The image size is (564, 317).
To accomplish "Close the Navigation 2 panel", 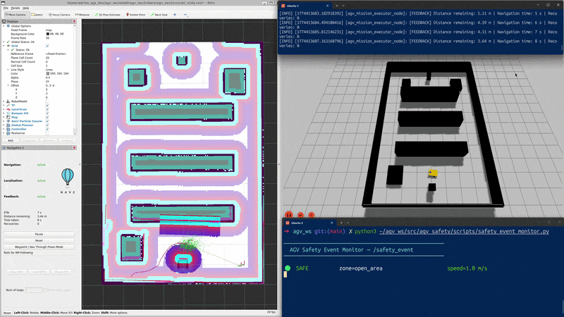I will click(x=74, y=148).
